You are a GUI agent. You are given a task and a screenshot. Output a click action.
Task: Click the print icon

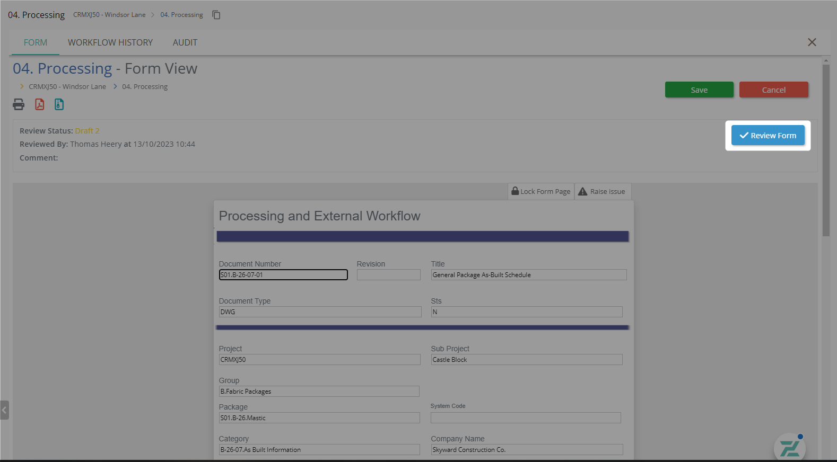tap(19, 104)
